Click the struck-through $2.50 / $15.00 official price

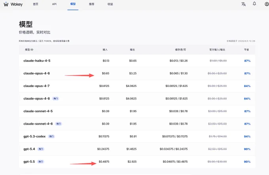tap(218, 149)
